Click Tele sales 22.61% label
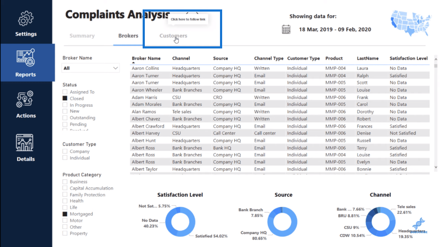The image size is (440, 247). pyautogui.click(x=406, y=209)
